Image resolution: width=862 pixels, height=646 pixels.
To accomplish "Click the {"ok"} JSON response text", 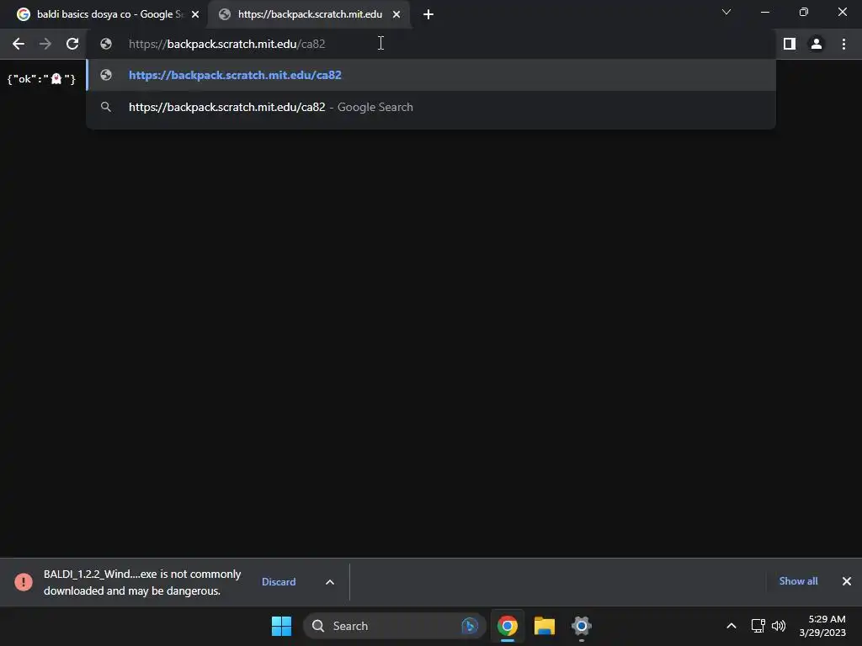I will (x=41, y=79).
